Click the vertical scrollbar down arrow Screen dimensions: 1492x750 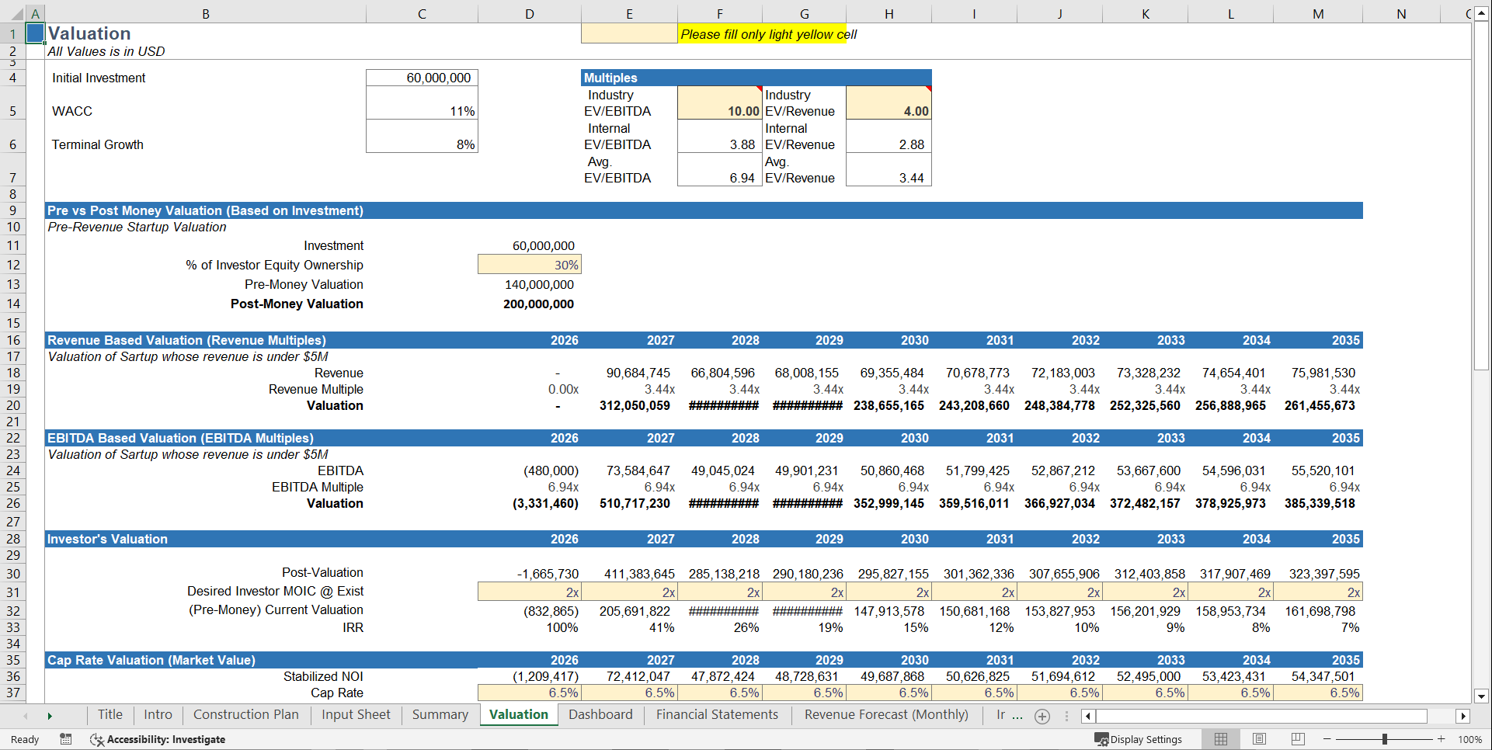(1482, 696)
